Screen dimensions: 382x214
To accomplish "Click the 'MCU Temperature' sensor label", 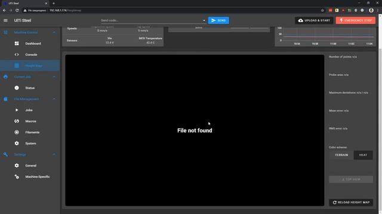I will (150, 38).
